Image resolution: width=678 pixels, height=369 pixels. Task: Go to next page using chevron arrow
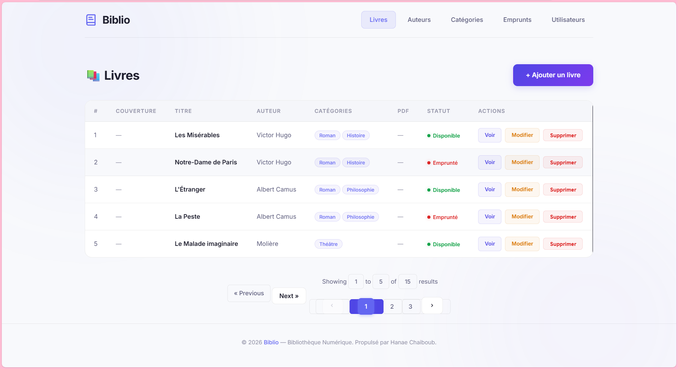point(432,306)
